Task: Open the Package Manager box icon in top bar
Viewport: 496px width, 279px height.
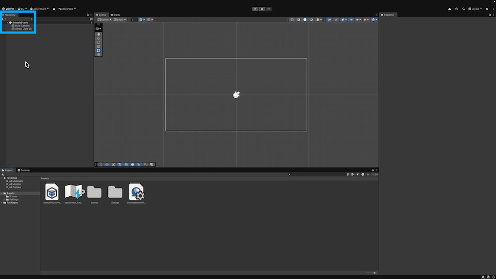Action: tap(54, 9)
